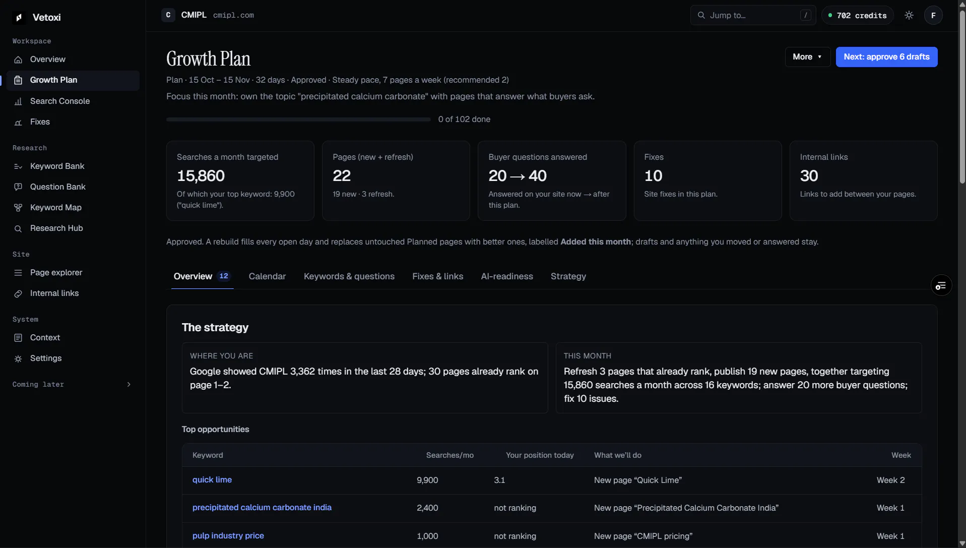Click the Internal links 30 stat card
The image size is (966, 548).
[x=863, y=180]
